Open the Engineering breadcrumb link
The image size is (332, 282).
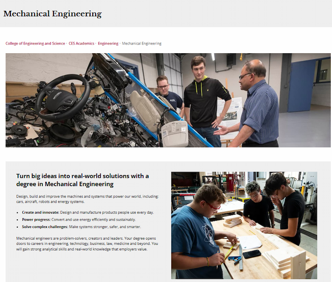(x=108, y=44)
